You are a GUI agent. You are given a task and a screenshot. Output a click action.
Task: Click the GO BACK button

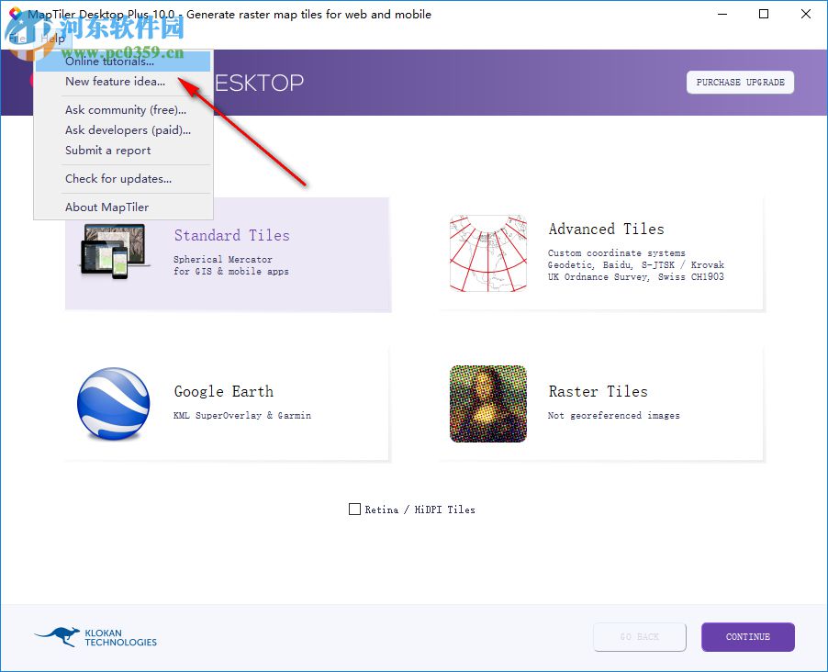640,636
